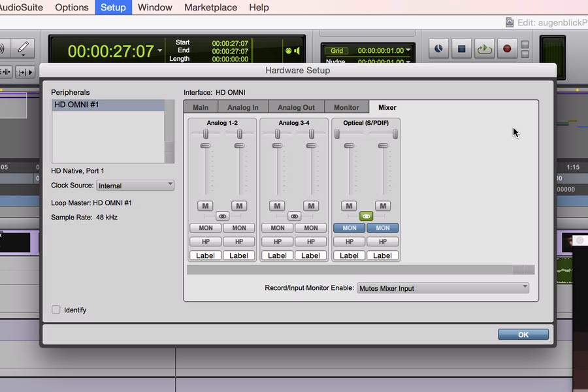Click the stereo link icon for Analog 3-4
Screen dimensions: 588x392
click(x=294, y=216)
